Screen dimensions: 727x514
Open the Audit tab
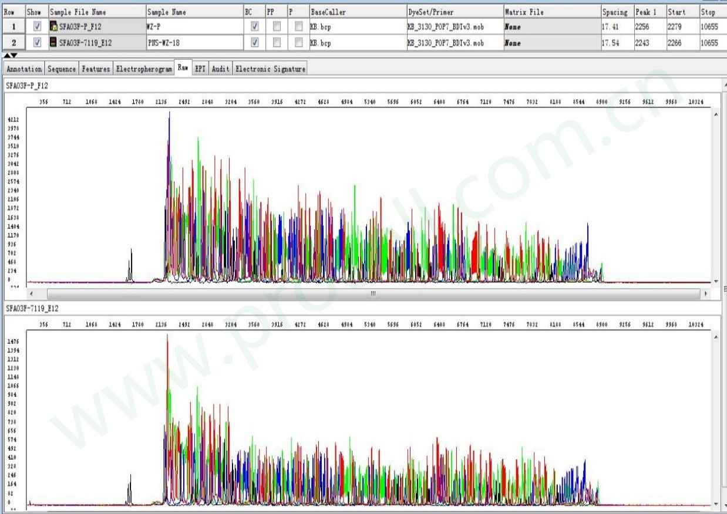click(221, 69)
